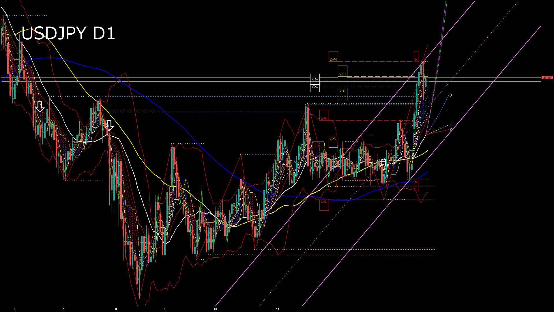Click the white YDC label box
The image size is (554, 312).
pos(315,79)
